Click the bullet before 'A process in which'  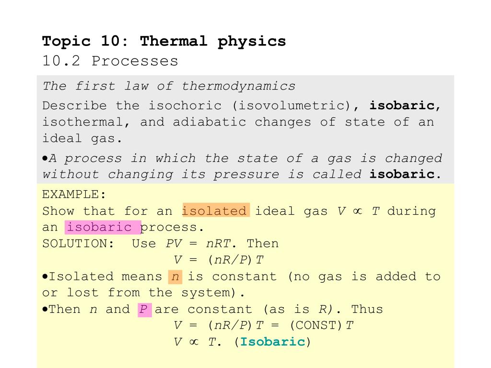45,158
